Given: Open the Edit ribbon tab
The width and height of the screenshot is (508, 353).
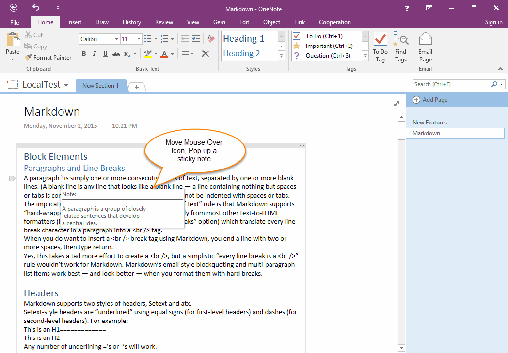Looking at the screenshot, I should point(244,22).
